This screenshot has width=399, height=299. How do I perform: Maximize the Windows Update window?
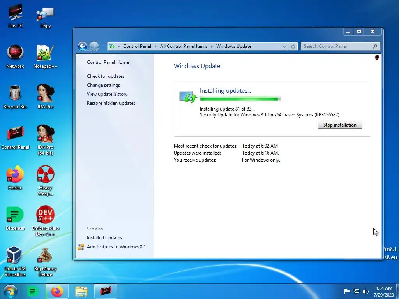tap(359, 32)
